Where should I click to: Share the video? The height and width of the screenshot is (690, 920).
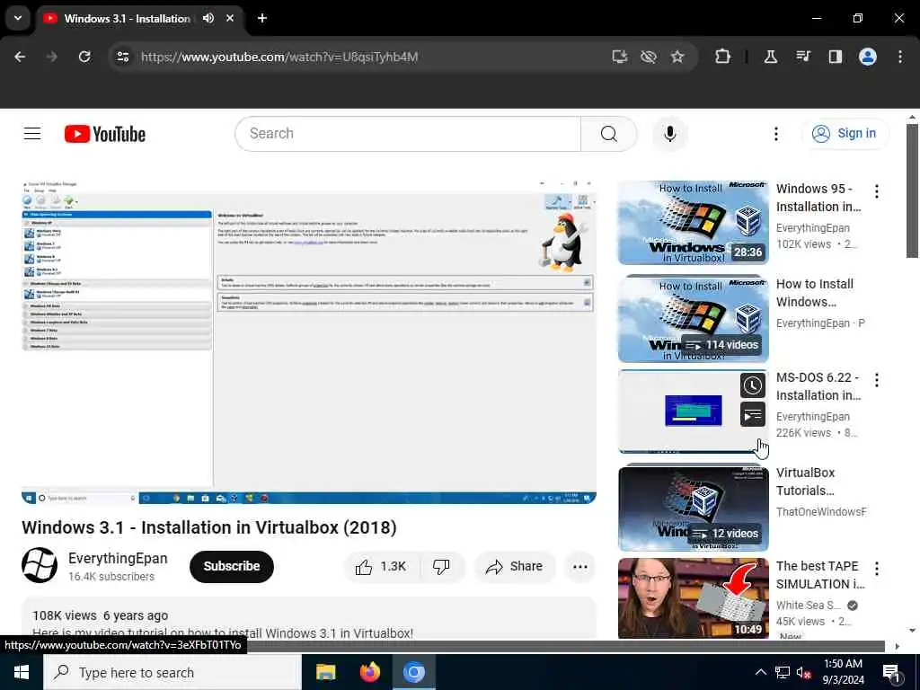pos(515,566)
